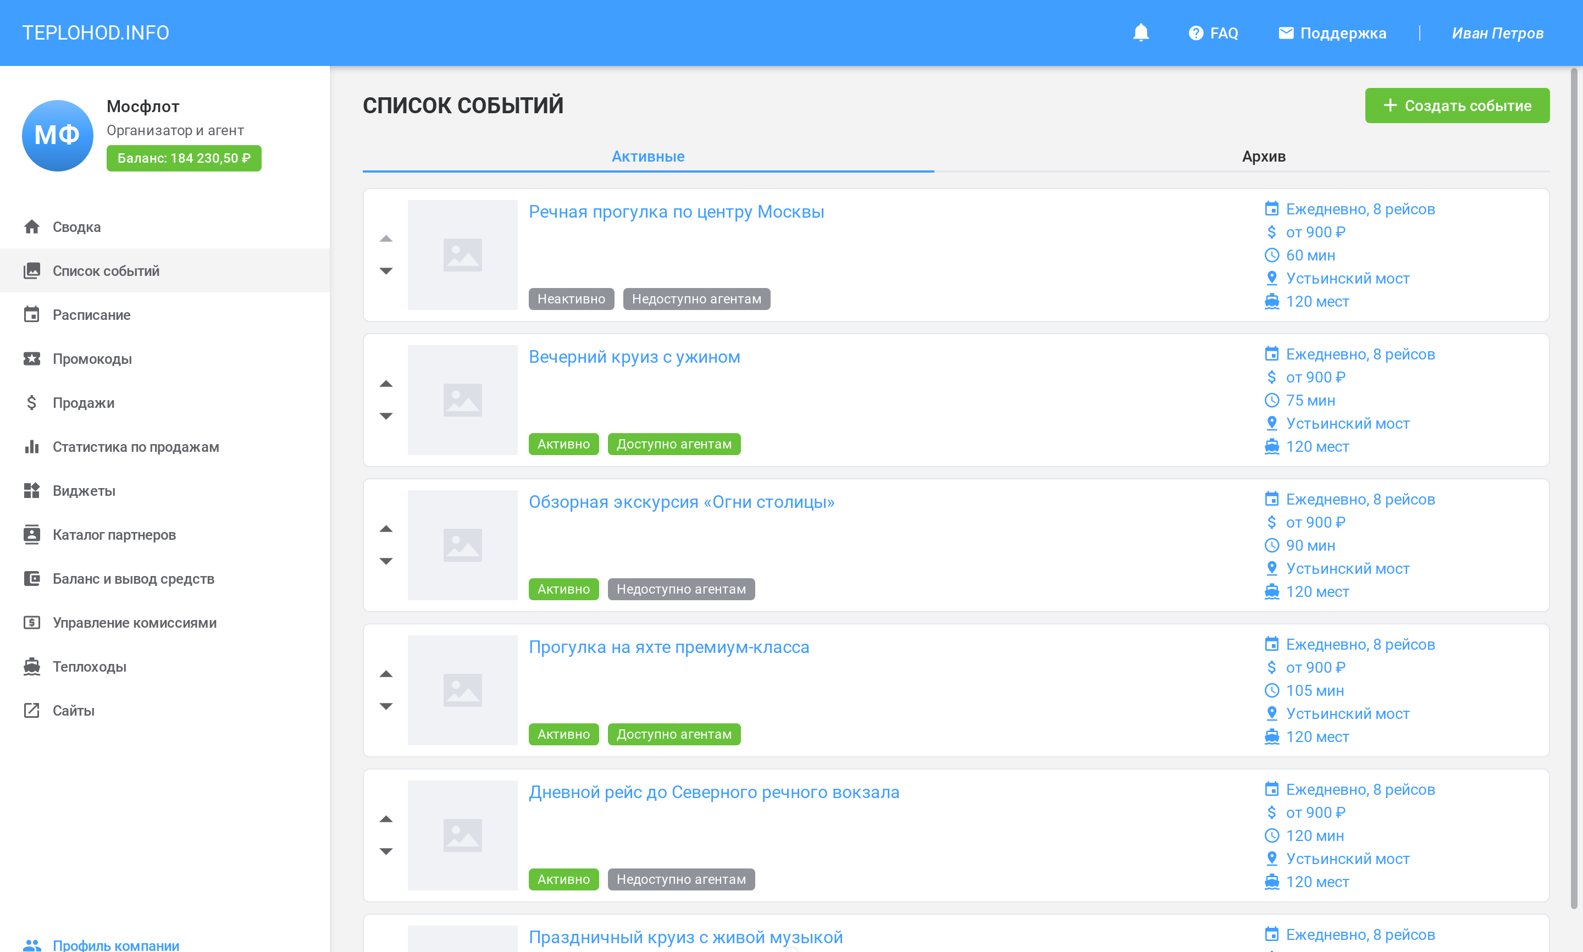The width and height of the screenshot is (1583, 952).
Task: Click the Промокоды ticket icon
Action: click(x=31, y=358)
